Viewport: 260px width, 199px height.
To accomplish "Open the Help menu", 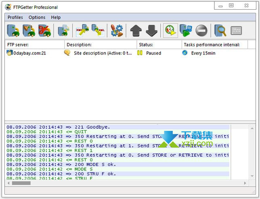I will pos(56,17).
